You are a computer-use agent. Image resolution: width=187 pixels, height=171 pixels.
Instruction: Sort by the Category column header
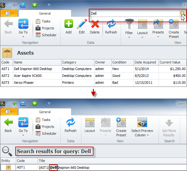coord(78,62)
